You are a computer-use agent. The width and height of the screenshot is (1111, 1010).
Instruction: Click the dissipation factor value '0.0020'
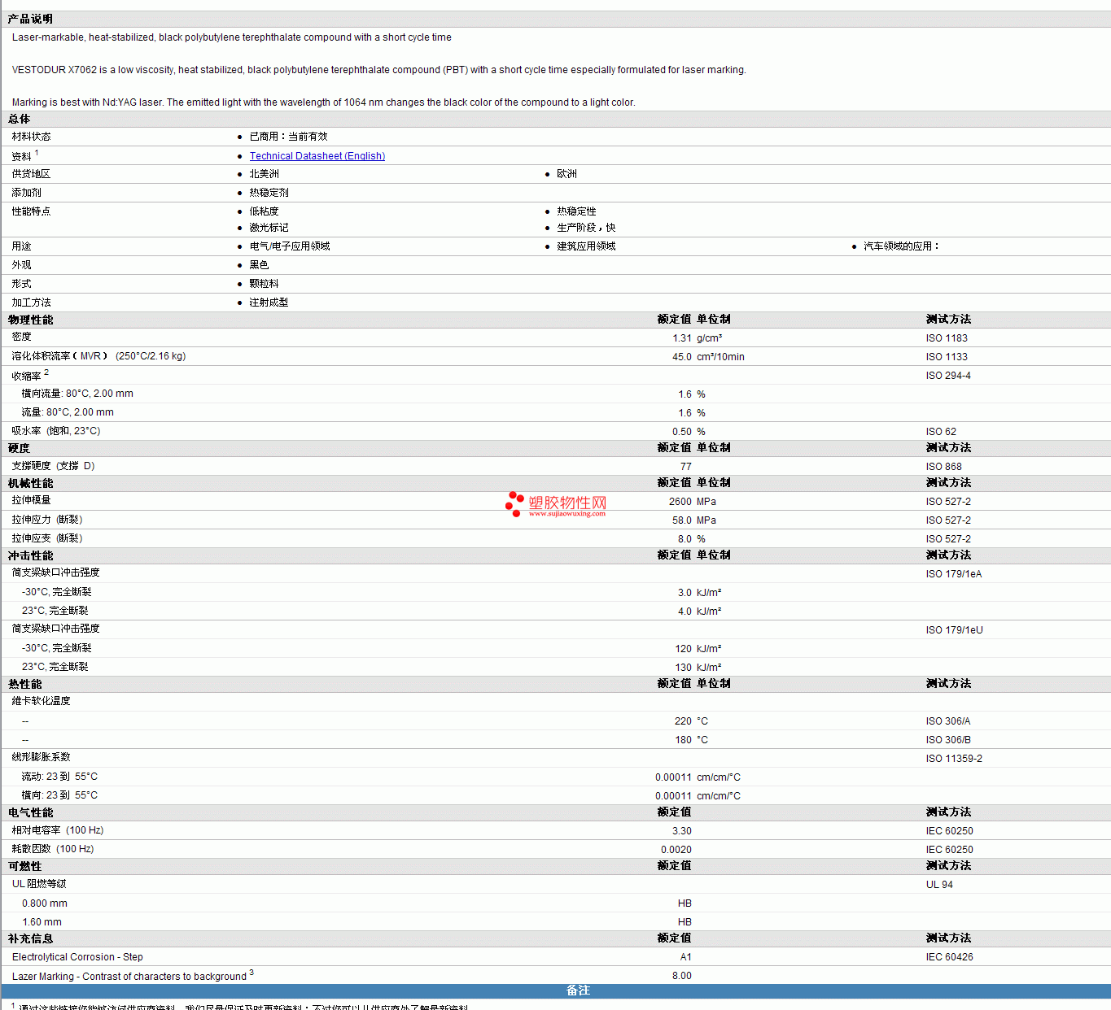point(676,850)
